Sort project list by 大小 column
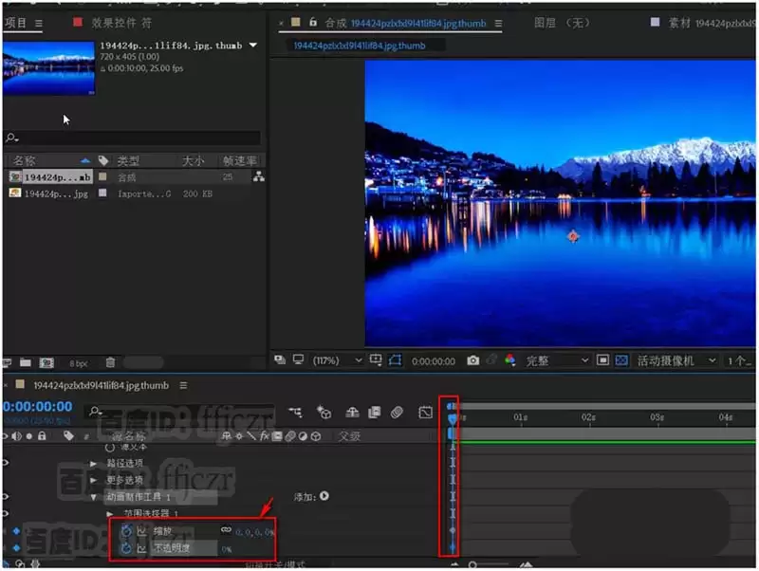The image size is (759, 571). 193,160
